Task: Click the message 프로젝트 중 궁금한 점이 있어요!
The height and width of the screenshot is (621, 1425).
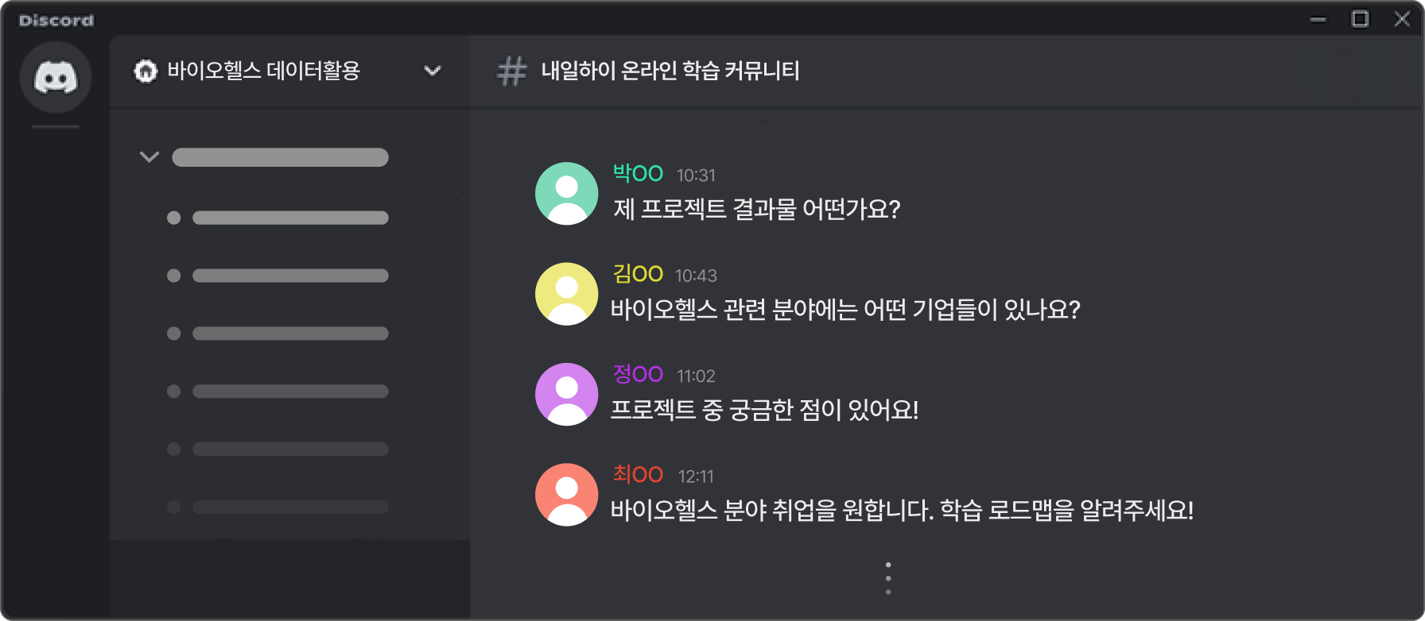Action: tap(764, 410)
